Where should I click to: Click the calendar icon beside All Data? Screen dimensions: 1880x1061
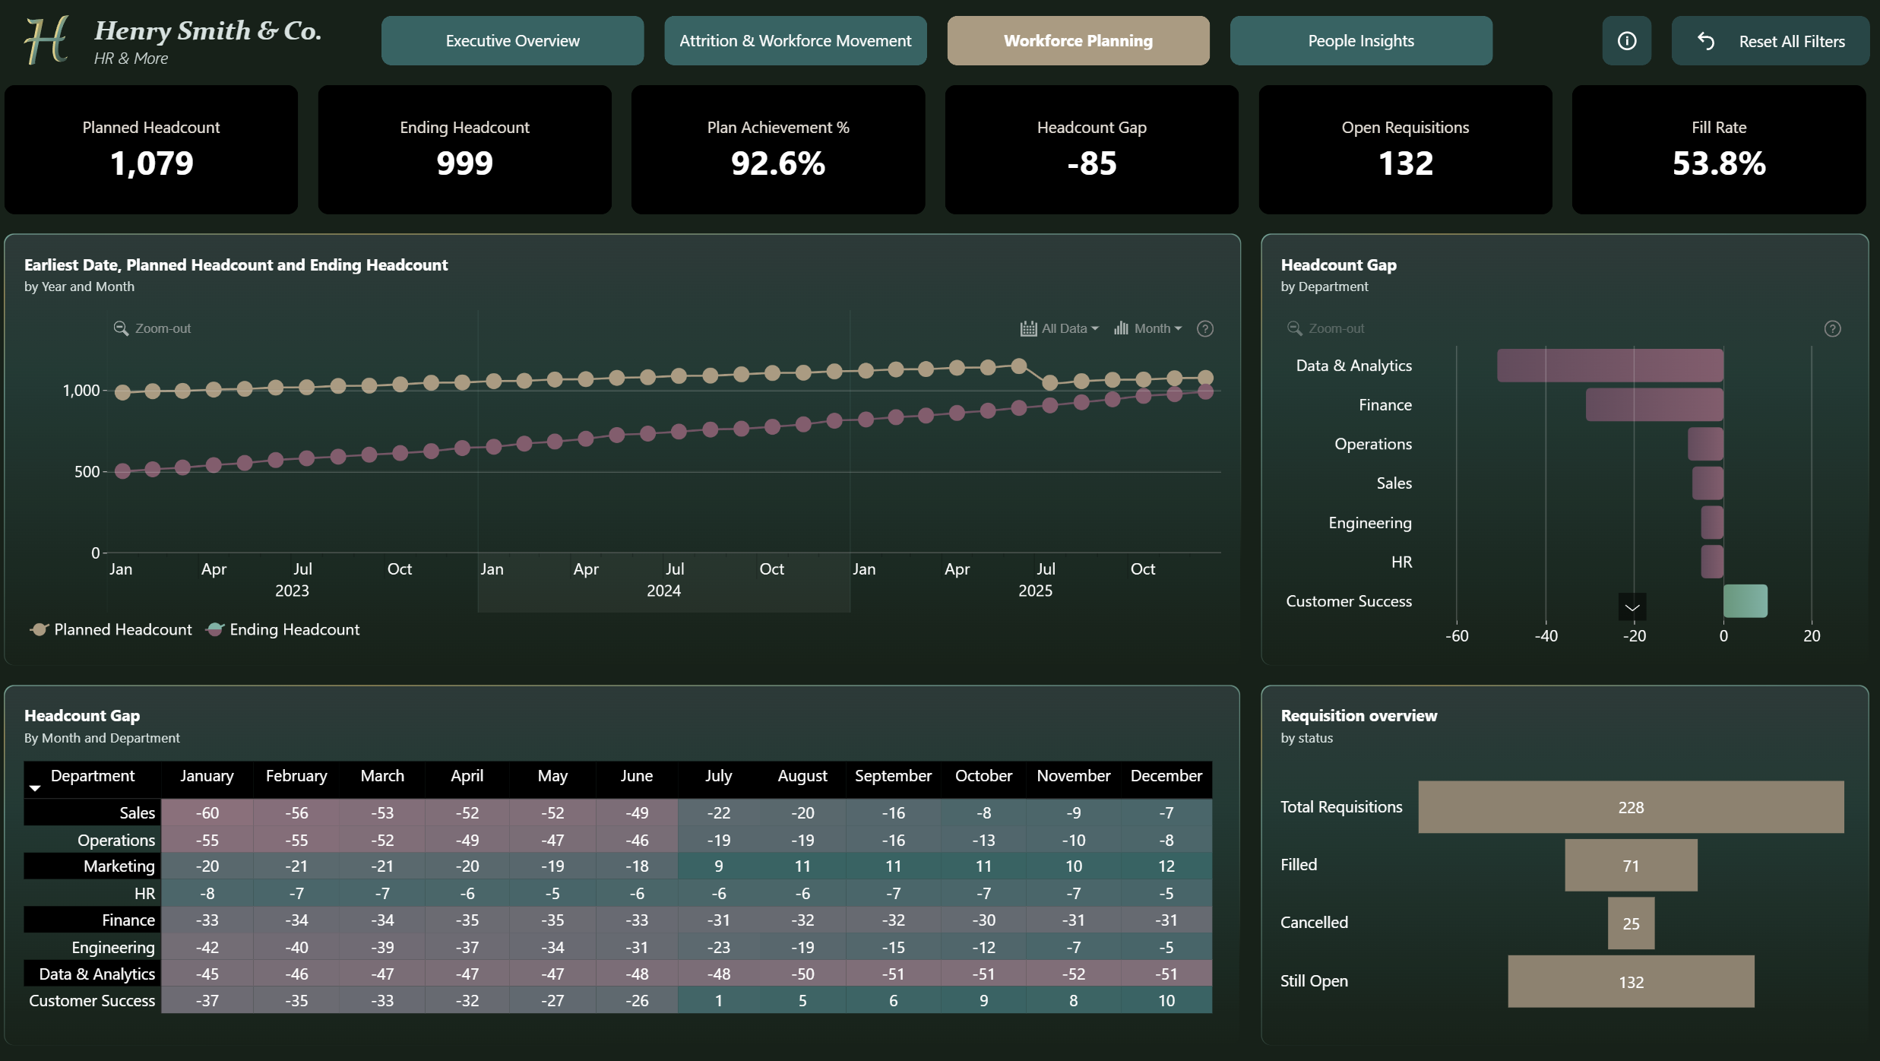(1028, 328)
